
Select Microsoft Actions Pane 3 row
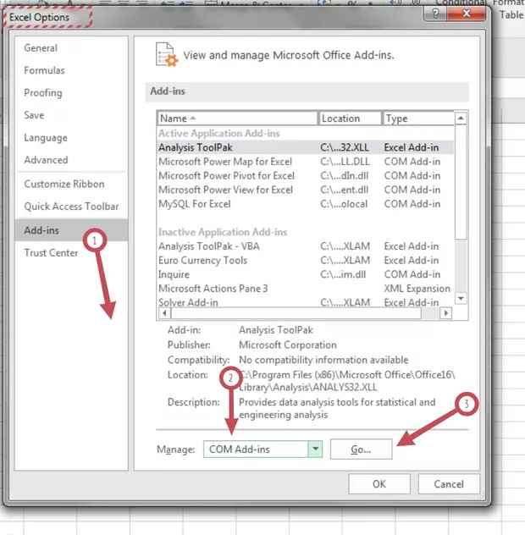(306, 289)
